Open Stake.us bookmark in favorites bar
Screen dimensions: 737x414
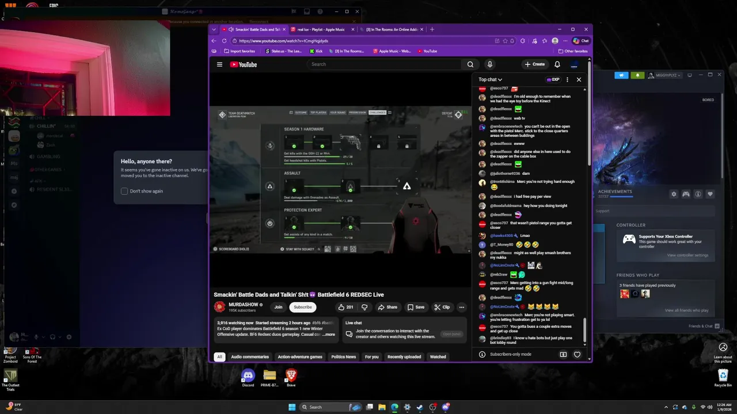(284, 51)
